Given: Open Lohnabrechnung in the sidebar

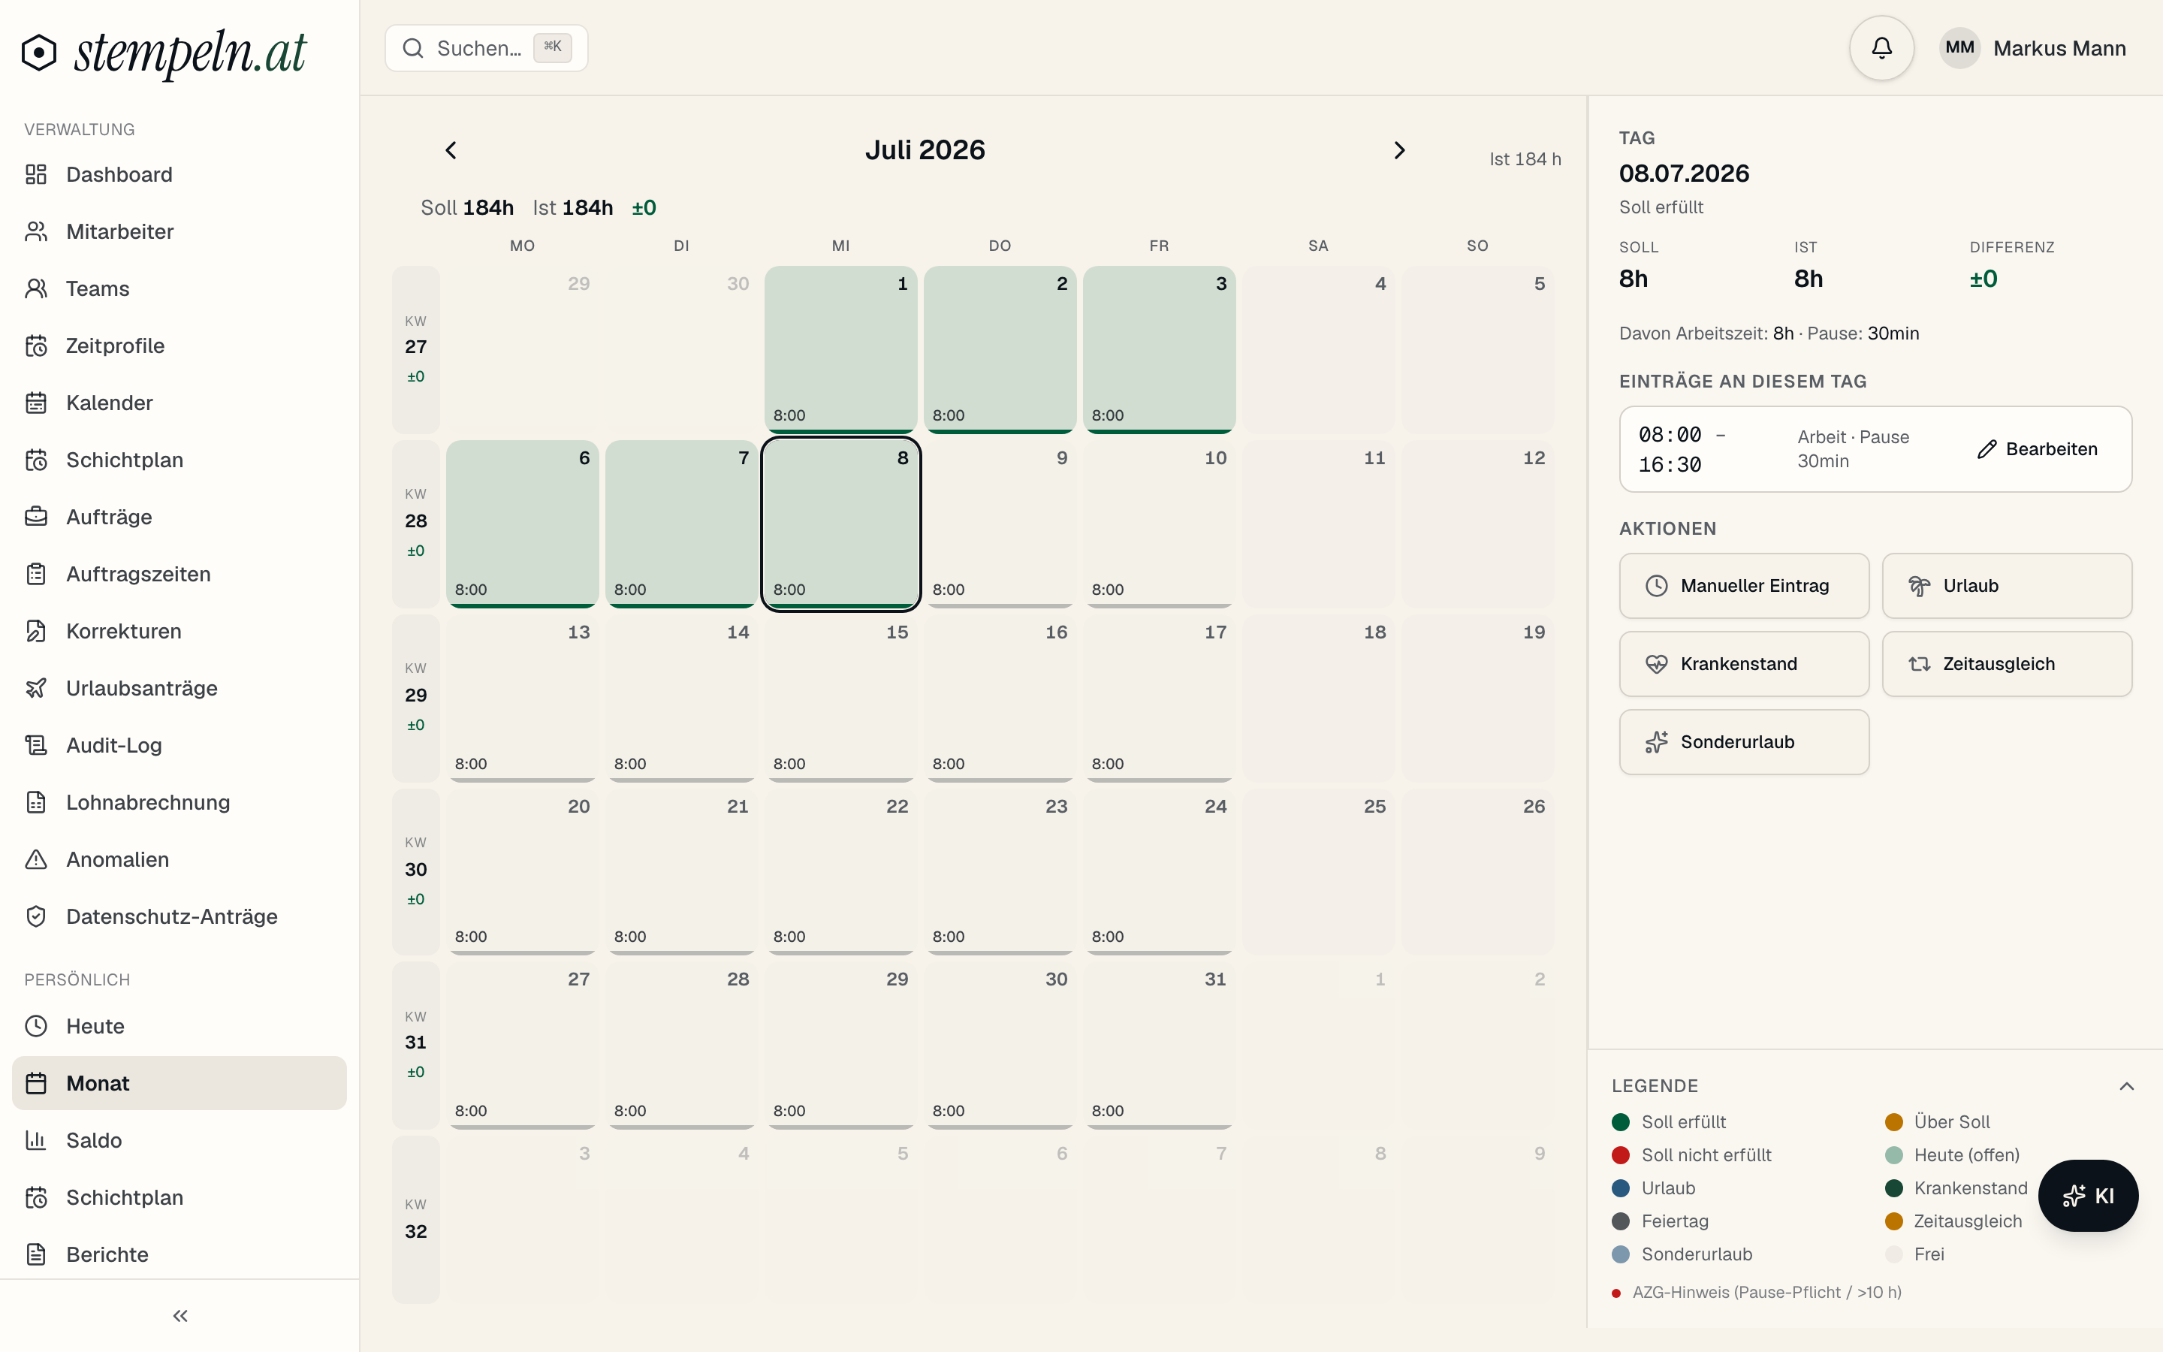Looking at the screenshot, I should [179, 802].
